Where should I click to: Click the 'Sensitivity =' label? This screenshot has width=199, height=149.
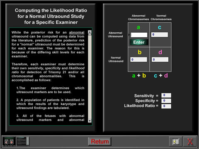(x=146, y=96)
